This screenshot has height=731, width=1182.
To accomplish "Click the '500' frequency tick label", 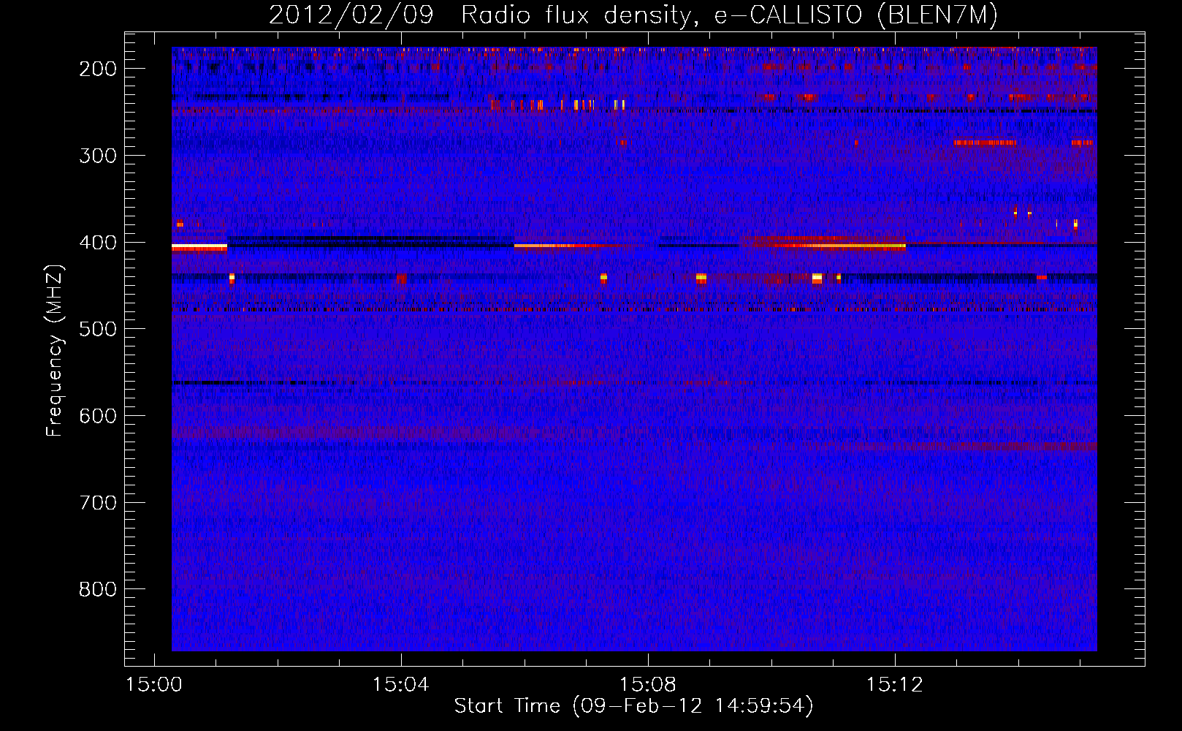I will [x=98, y=329].
